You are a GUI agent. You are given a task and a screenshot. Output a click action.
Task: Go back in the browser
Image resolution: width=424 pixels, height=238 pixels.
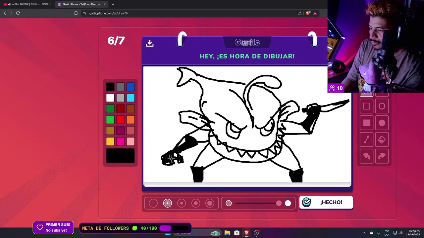click(5, 13)
